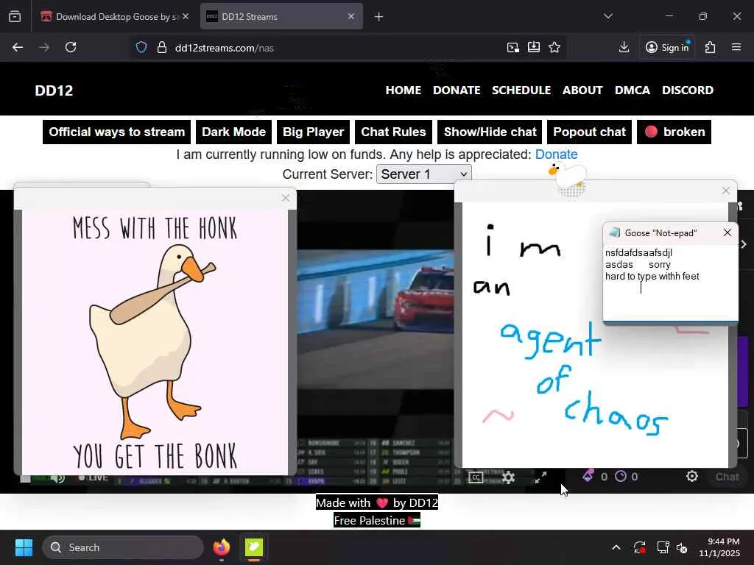Close the Goose Not-epad window
Viewport: 754px width, 565px height.
(727, 232)
